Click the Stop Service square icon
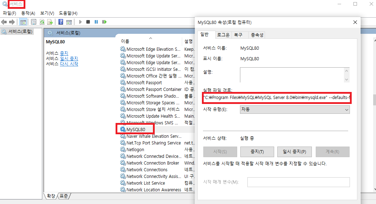376x204 pixels. pyautogui.click(x=88, y=22)
